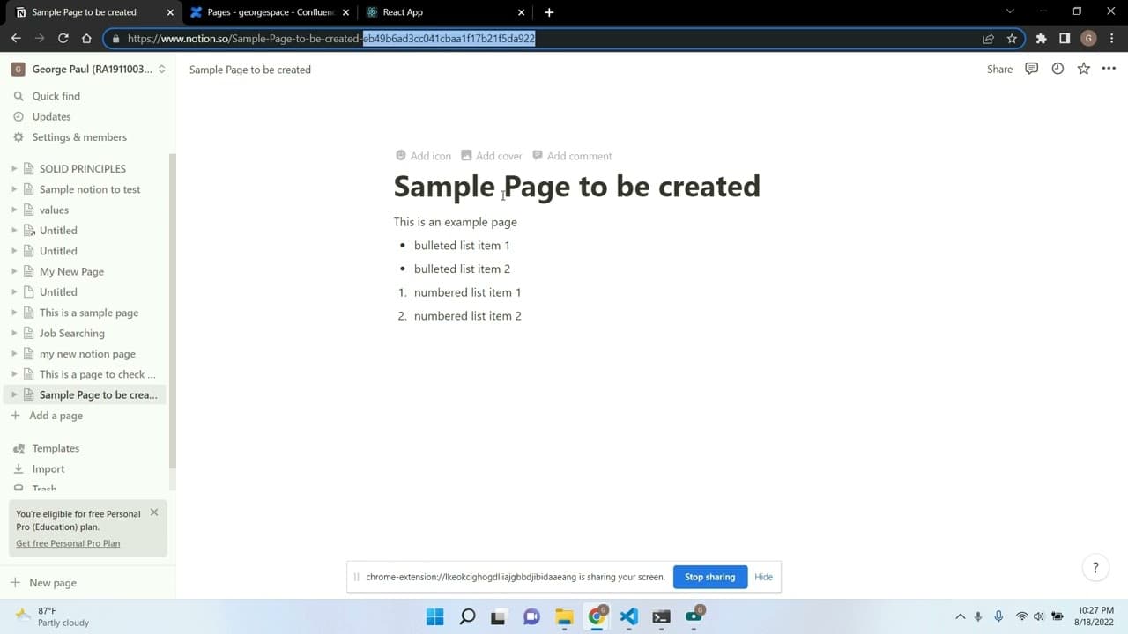1128x634 pixels.
Task: Click bulleted list item 2
Action: [462, 269]
